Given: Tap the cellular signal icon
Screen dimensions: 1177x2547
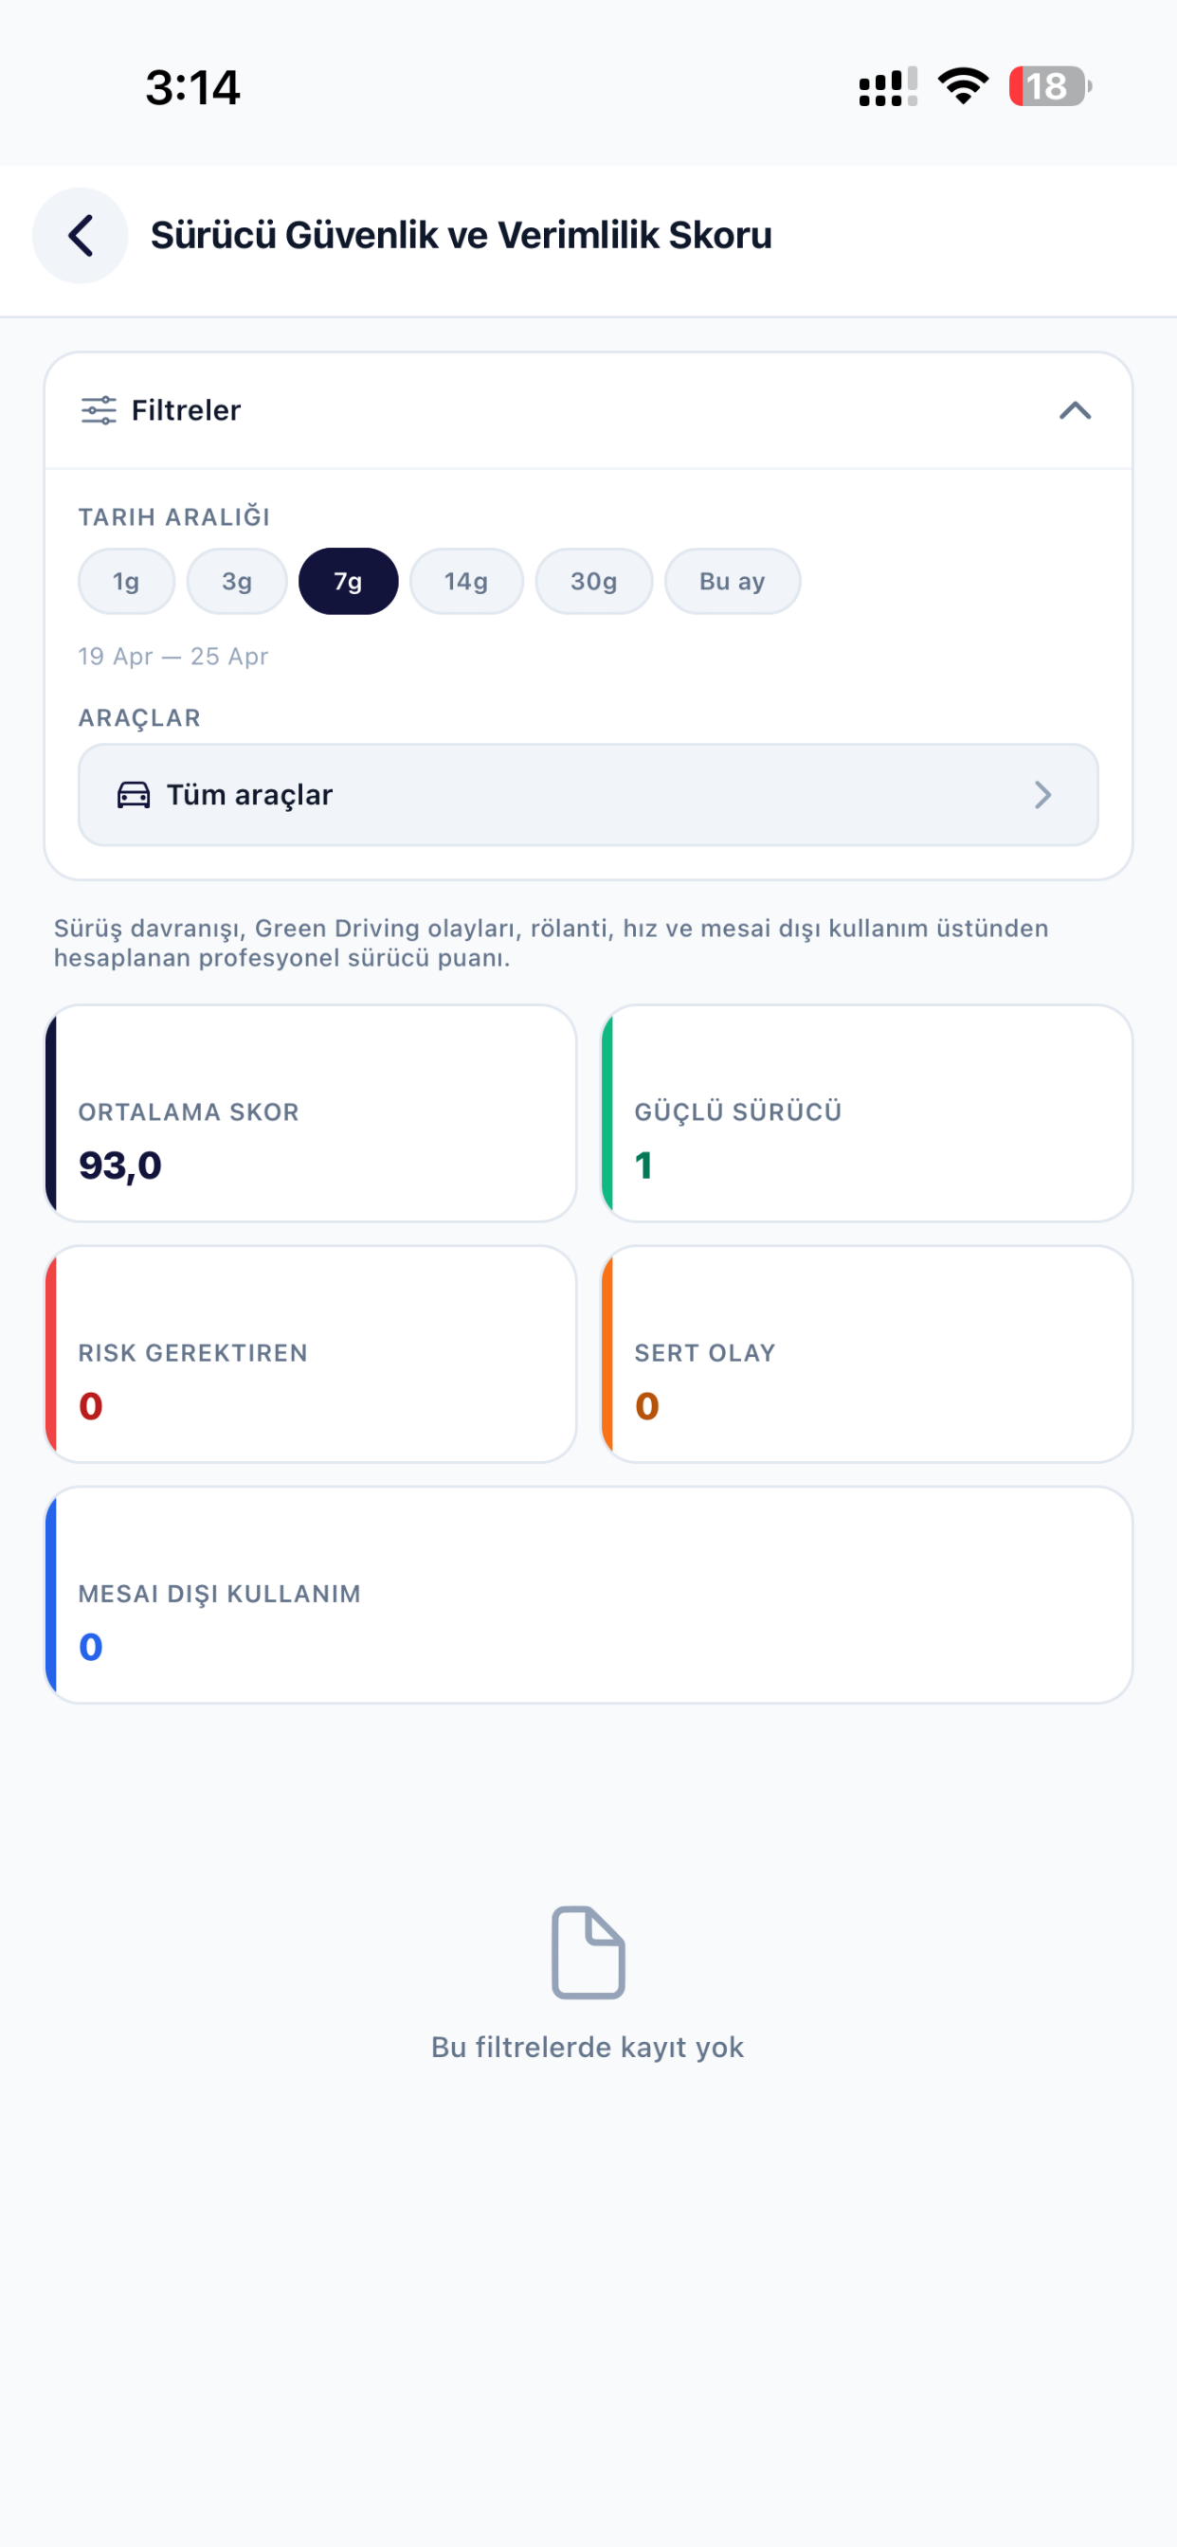Looking at the screenshot, I should pyautogui.click(x=887, y=87).
